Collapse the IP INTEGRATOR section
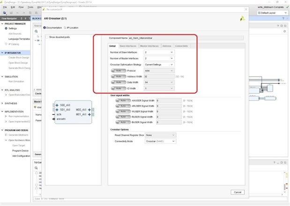 2,53
